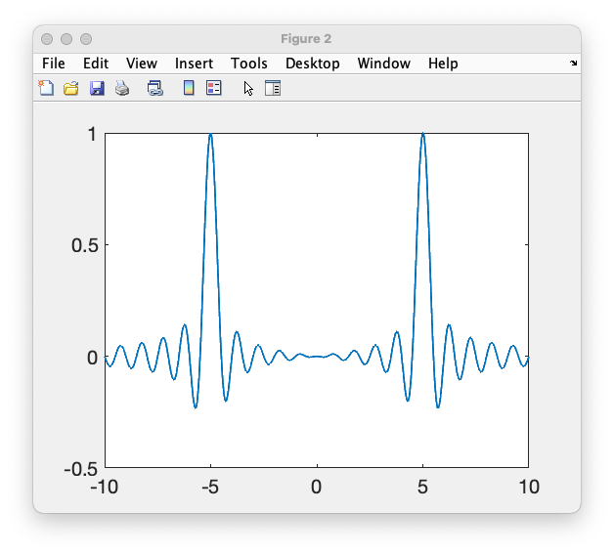Click the New Figure toolbar icon
The height and width of the screenshot is (554, 614).
(46, 88)
